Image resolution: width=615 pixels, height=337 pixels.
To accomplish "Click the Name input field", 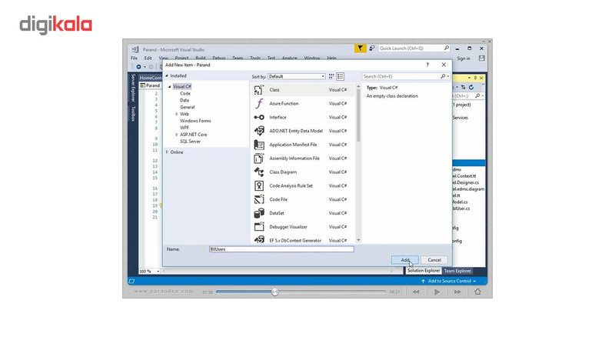I will coord(281,249).
